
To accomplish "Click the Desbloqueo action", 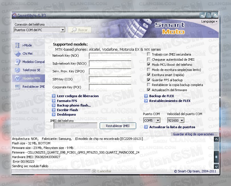I will tap(66, 115).
